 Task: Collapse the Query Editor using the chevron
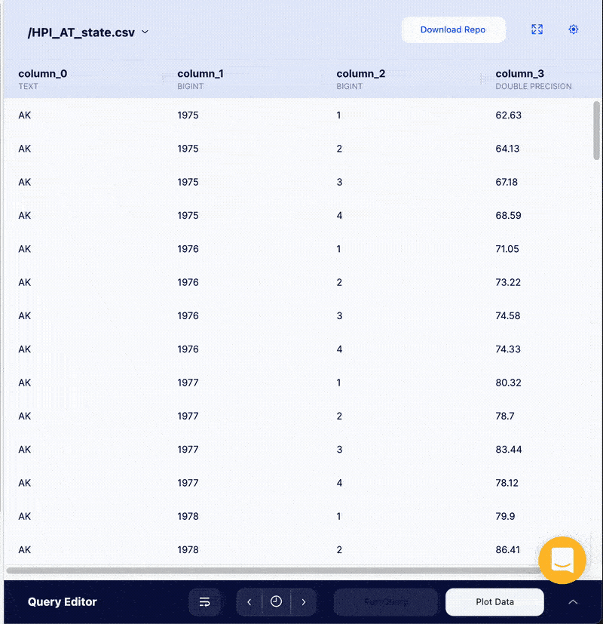point(573,601)
